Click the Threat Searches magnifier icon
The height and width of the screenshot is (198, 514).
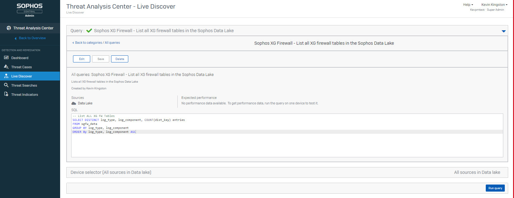coord(6,85)
